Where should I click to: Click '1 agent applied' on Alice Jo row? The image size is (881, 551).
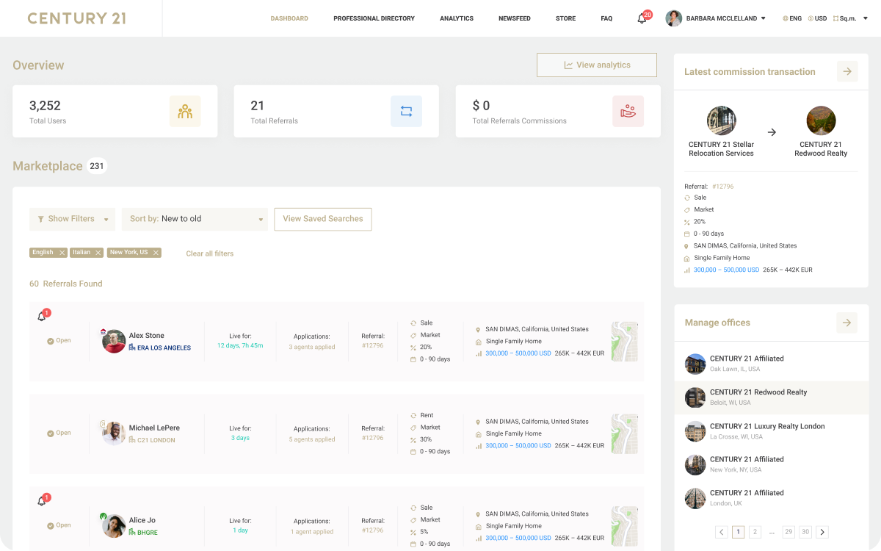pyautogui.click(x=312, y=532)
